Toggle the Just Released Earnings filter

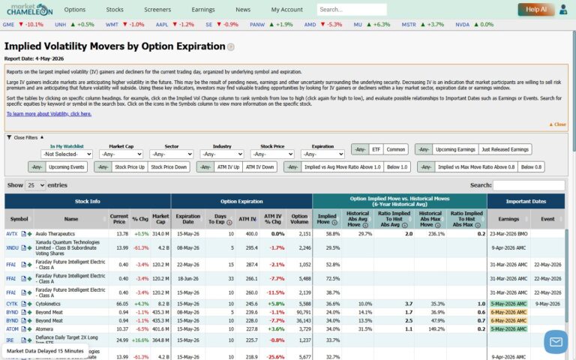(505, 149)
